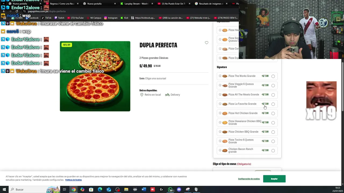Choose Retiro en local option
The width and height of the screenshot is (344, 193).
coord(150,95)
